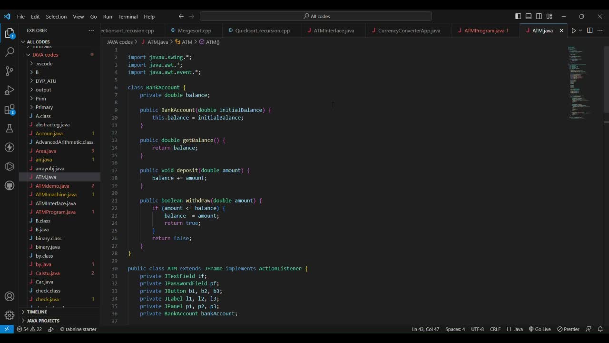Toggle the primary side bar visibility
The height and width of the screenshot is (343, 609).
[x=518, y=17]
